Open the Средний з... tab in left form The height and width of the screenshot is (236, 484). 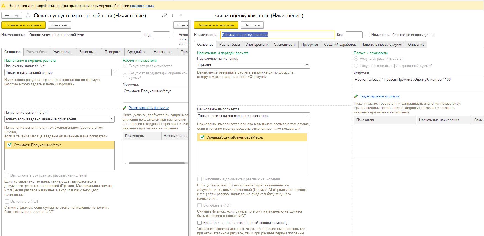pyautogui.click(x=138, y=52)
